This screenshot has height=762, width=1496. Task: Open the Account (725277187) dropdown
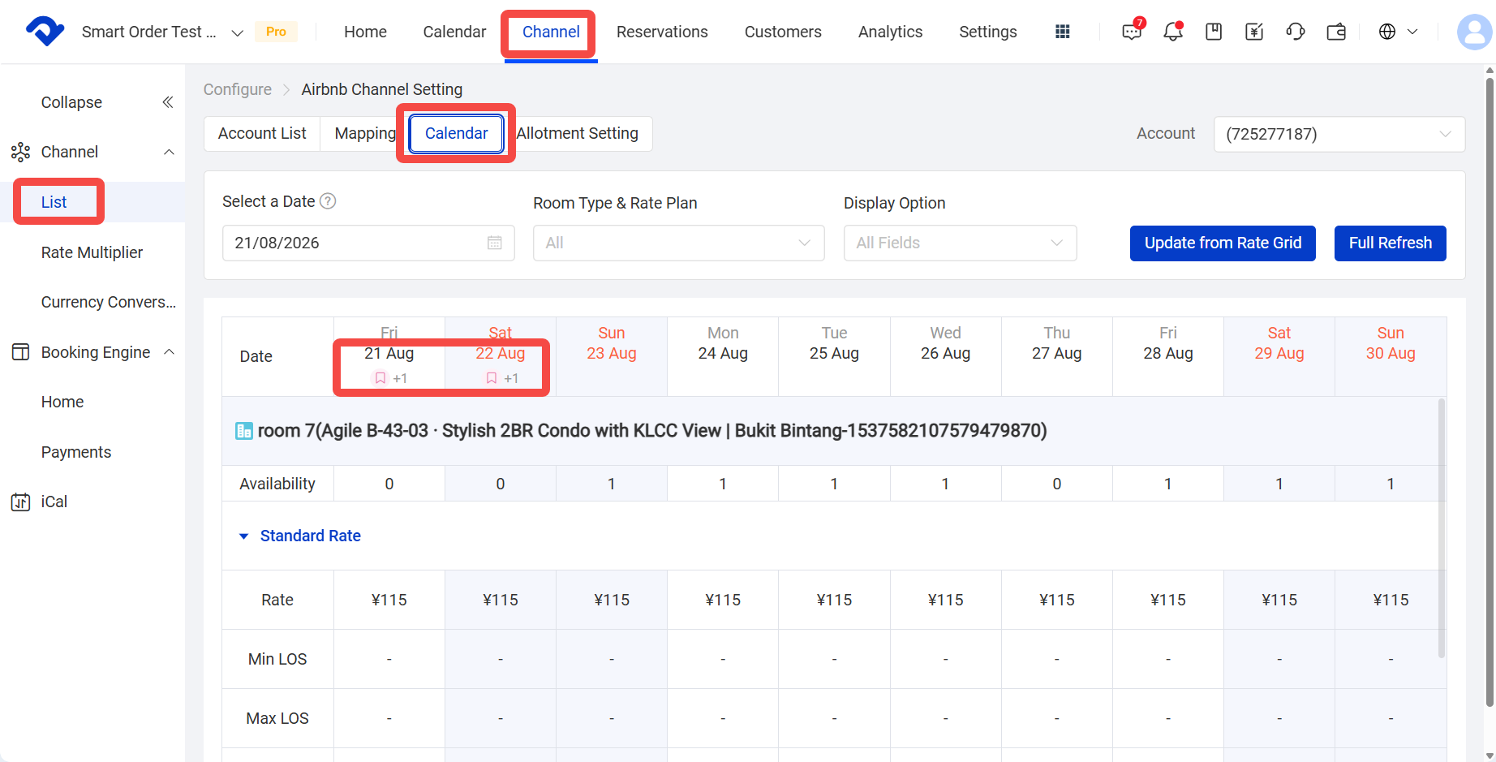(1339, 134)
